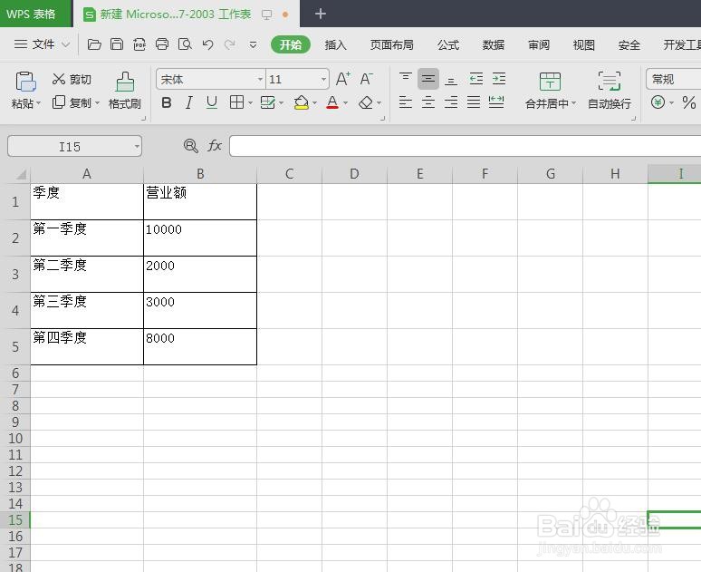Apply distributed alignment icon
This screenshot has width=701, height=572.
(496, 102)
